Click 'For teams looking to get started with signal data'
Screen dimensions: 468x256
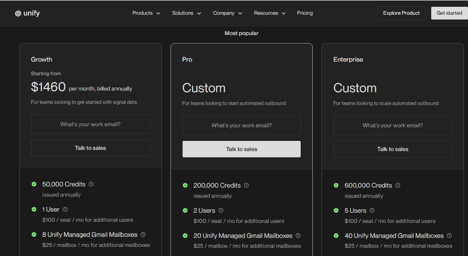(x=84, y=102)
